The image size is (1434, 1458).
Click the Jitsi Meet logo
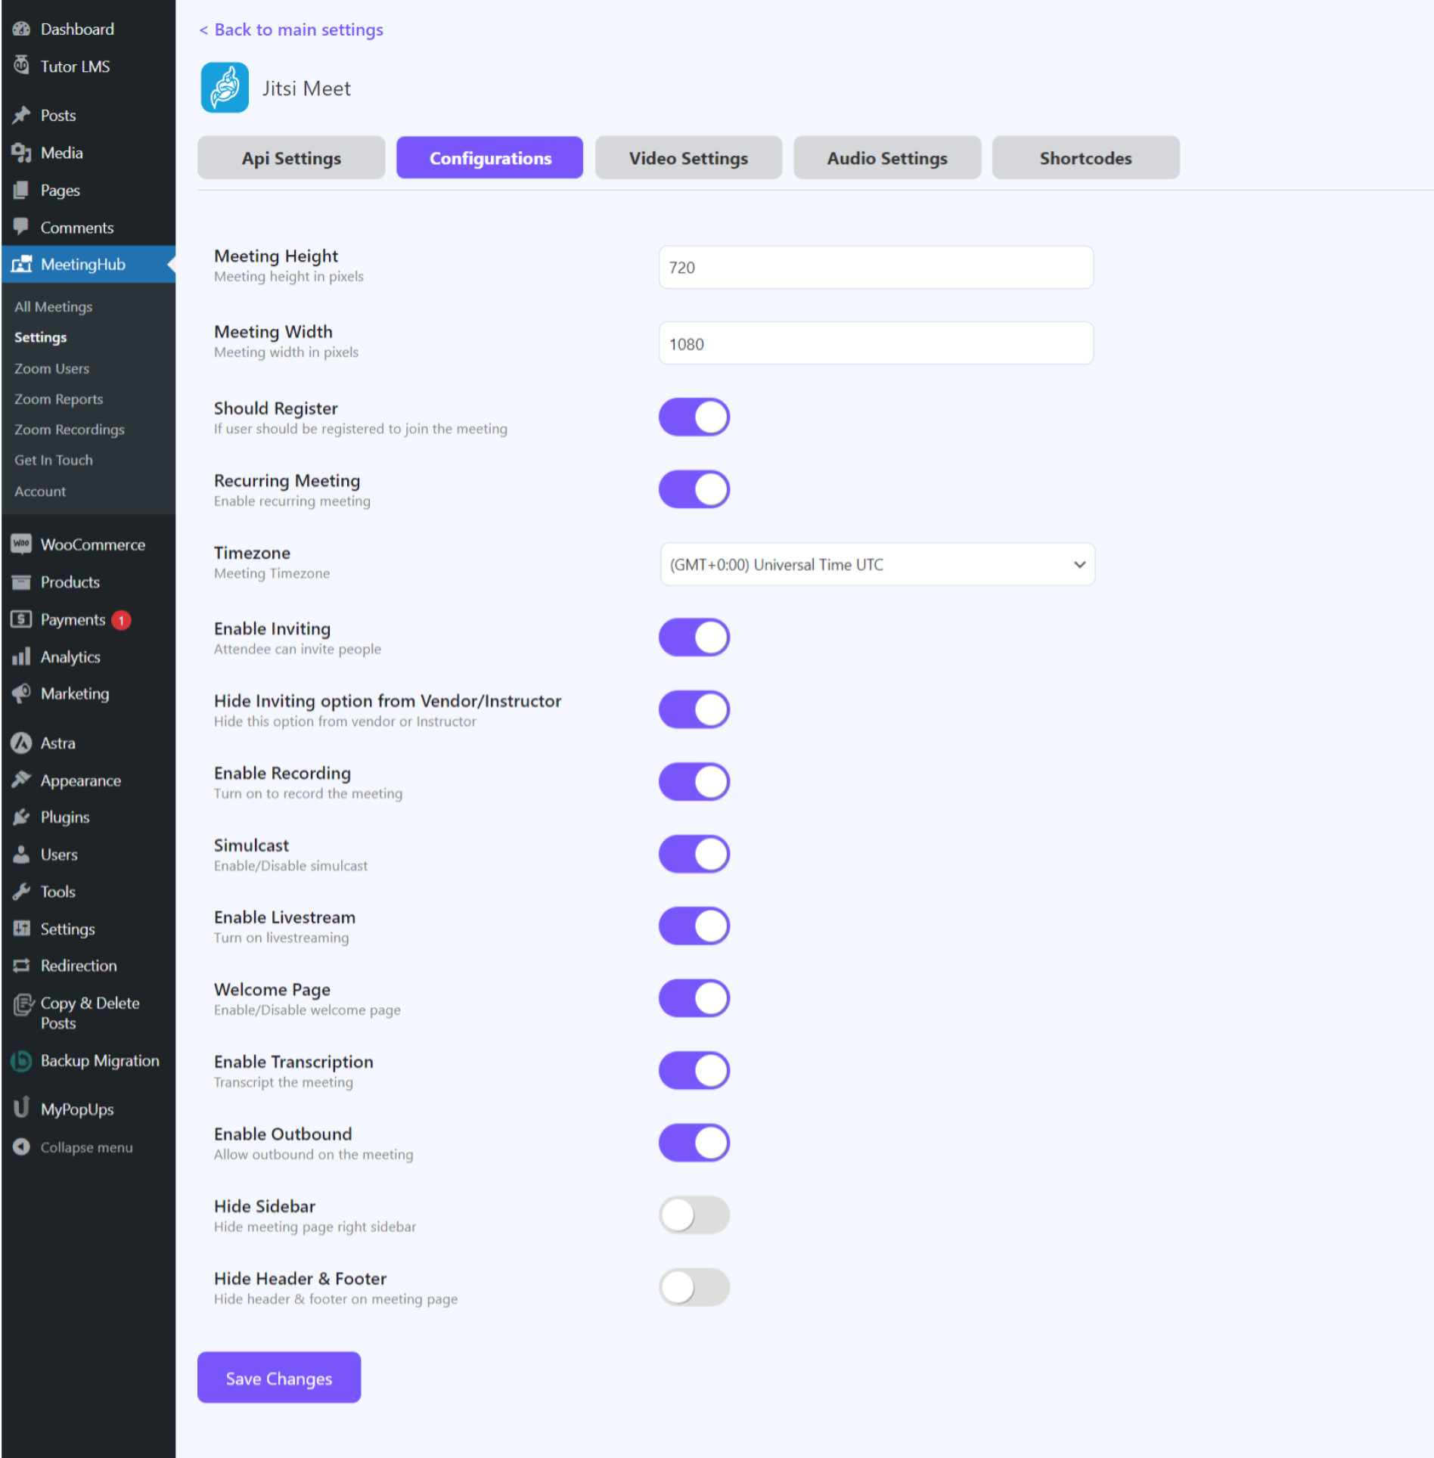(225, 88)
